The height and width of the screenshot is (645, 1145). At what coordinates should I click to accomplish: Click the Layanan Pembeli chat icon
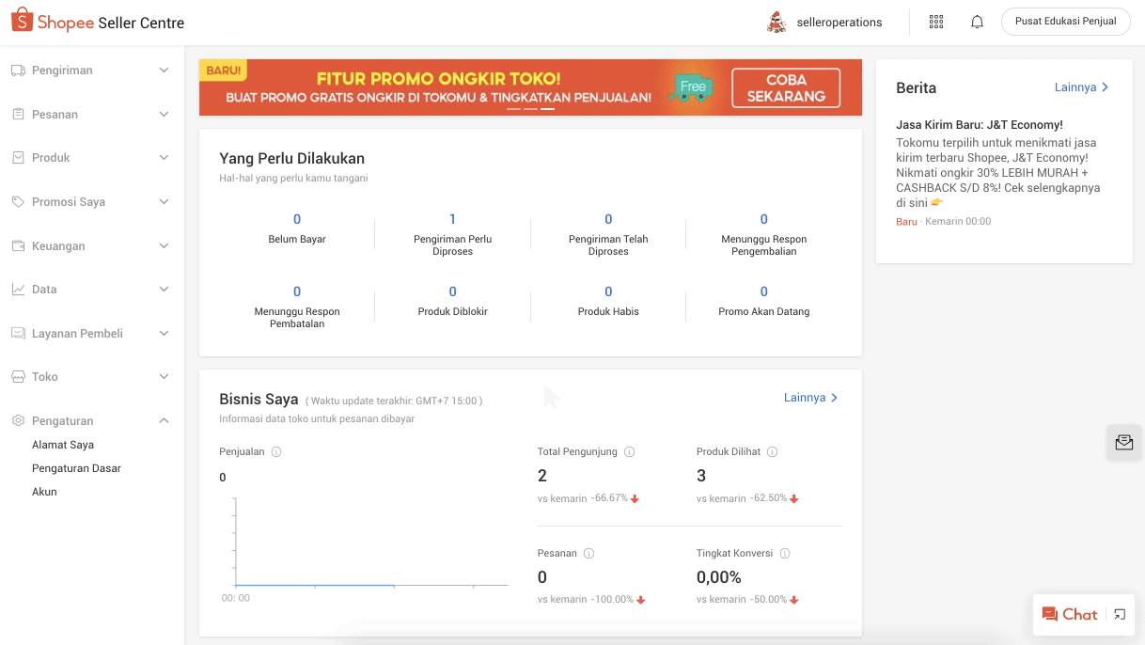[22, 333]
